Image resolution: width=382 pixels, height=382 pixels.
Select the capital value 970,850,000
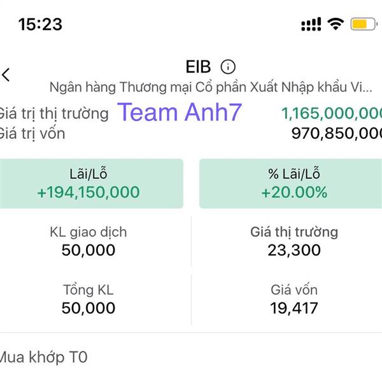[337, 134]
